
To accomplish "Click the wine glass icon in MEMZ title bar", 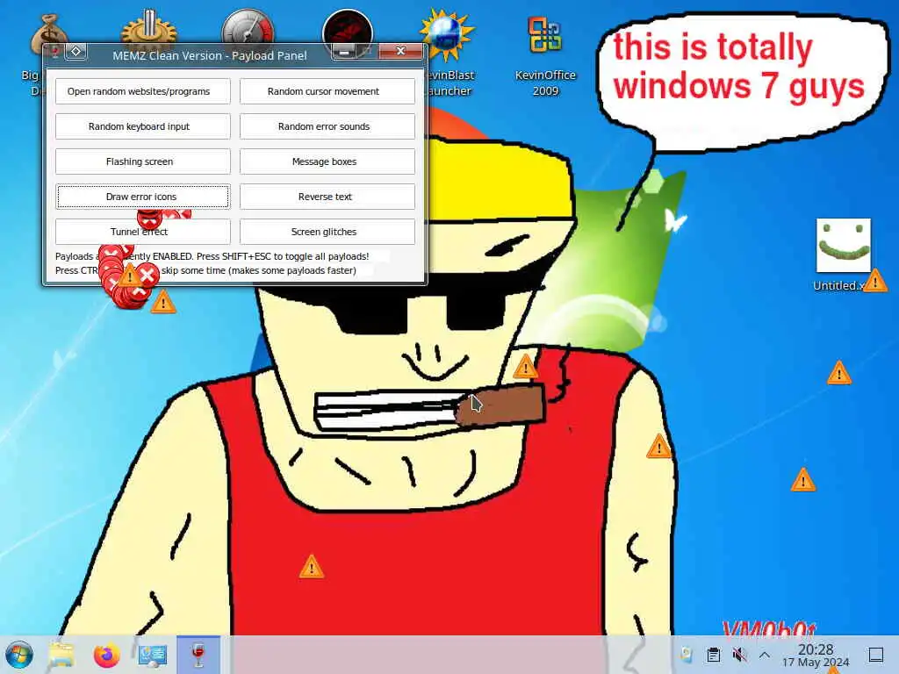I will 55,53.
